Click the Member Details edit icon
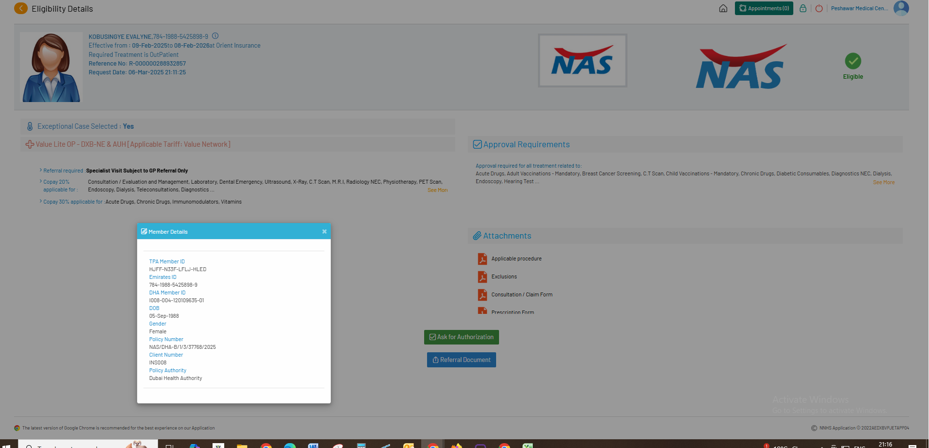This screenshot has width=929, height=448. coord(144,231)
